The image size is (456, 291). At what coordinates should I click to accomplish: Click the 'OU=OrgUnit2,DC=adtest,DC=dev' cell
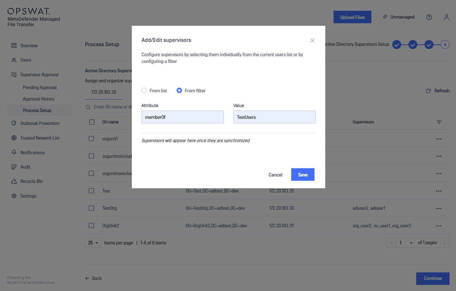point(216,225)
